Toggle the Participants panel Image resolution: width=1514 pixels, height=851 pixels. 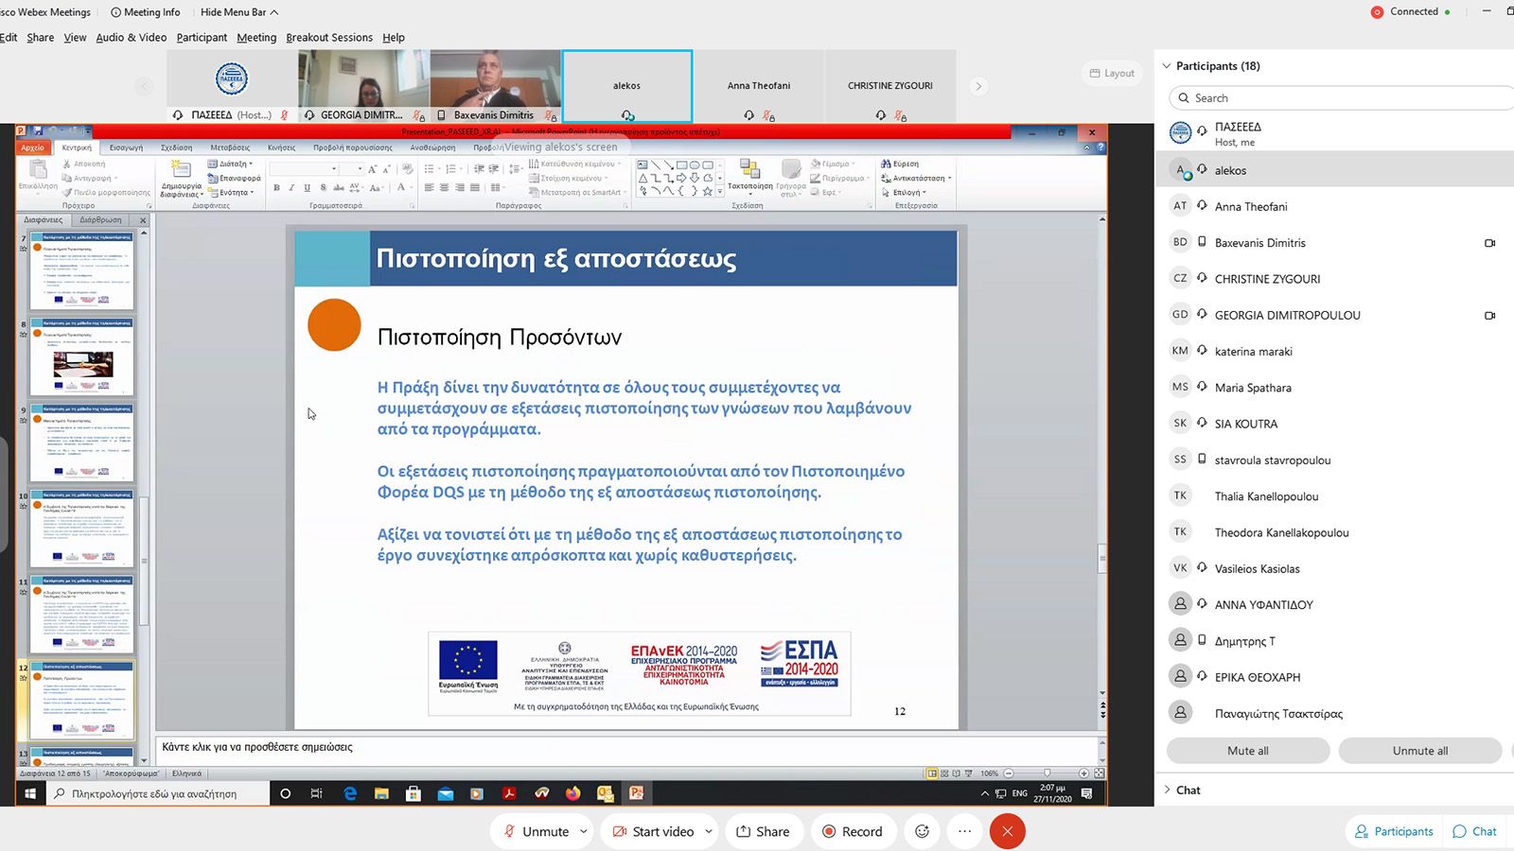(1394, 831)
